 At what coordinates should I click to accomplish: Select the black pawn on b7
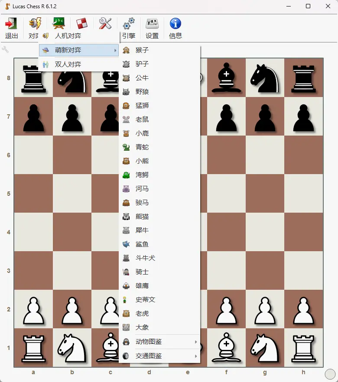coord(72,117)
